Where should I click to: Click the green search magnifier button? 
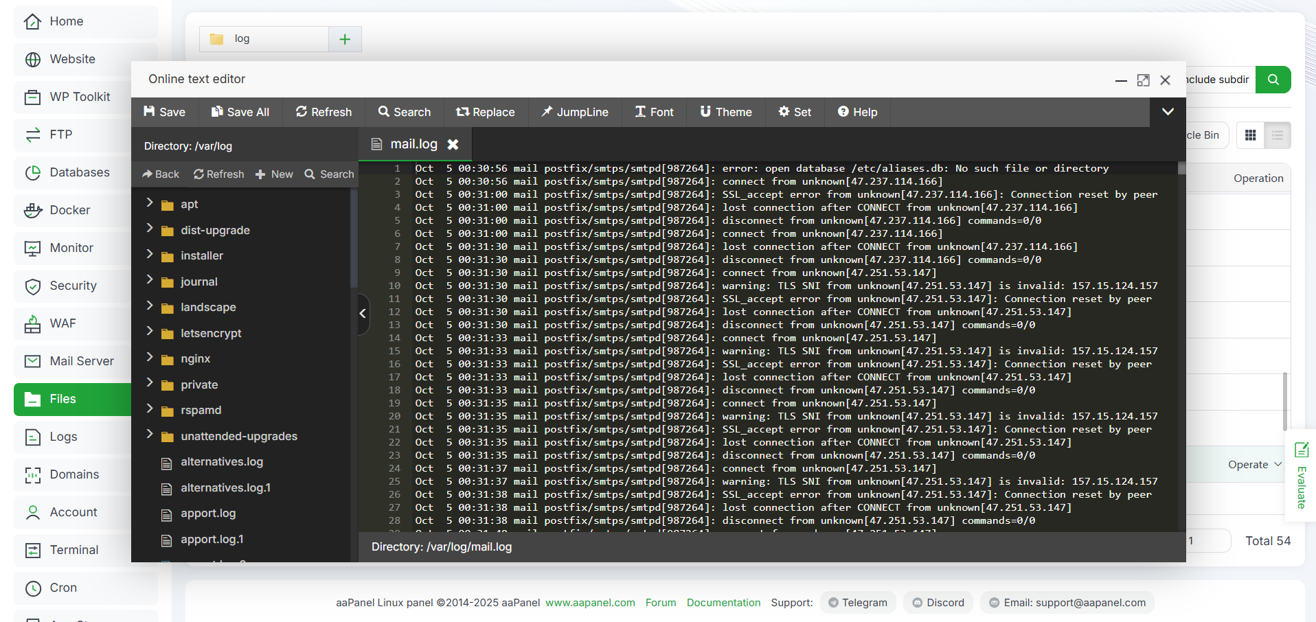1273,80
